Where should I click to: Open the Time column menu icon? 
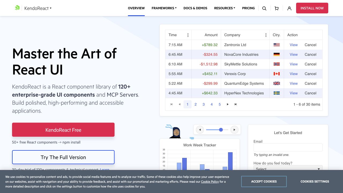point(188,35)
